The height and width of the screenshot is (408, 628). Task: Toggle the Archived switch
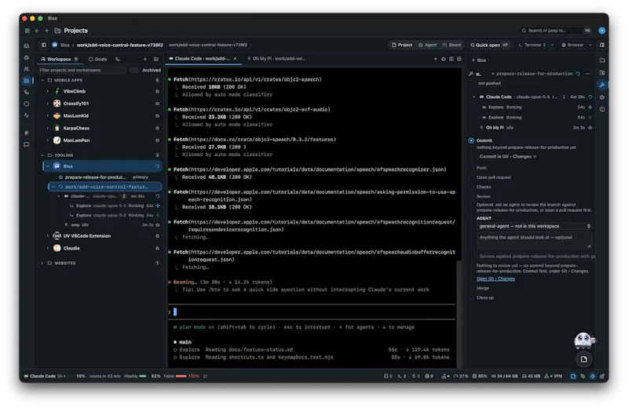coord(134,70)
